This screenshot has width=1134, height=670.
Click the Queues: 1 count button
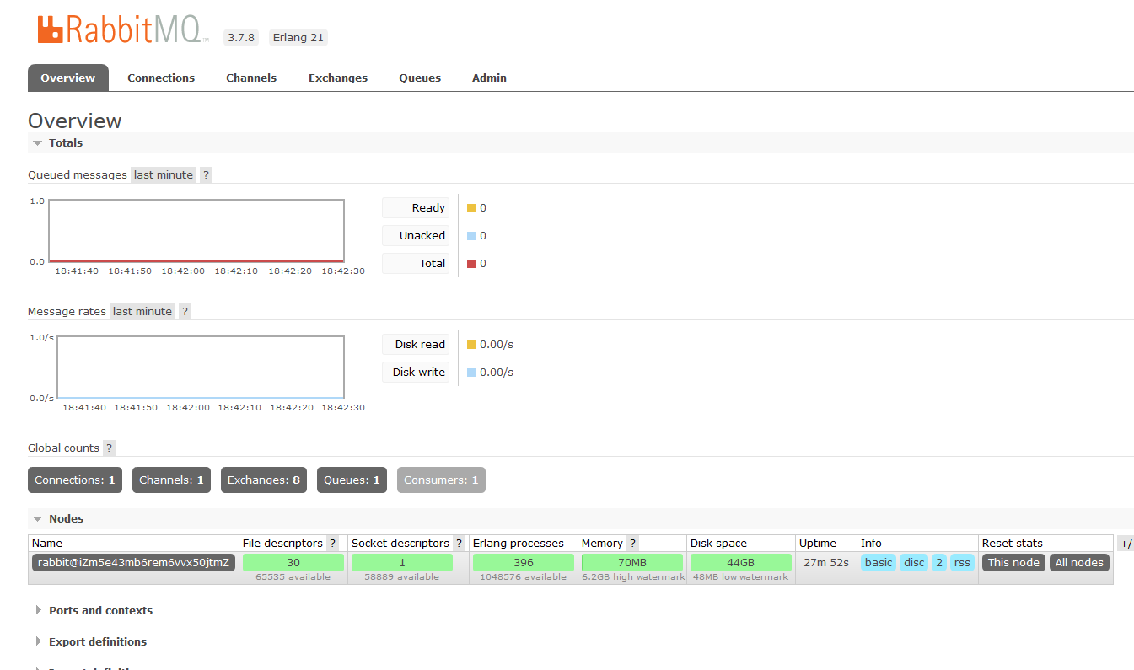tap(352, 480)
